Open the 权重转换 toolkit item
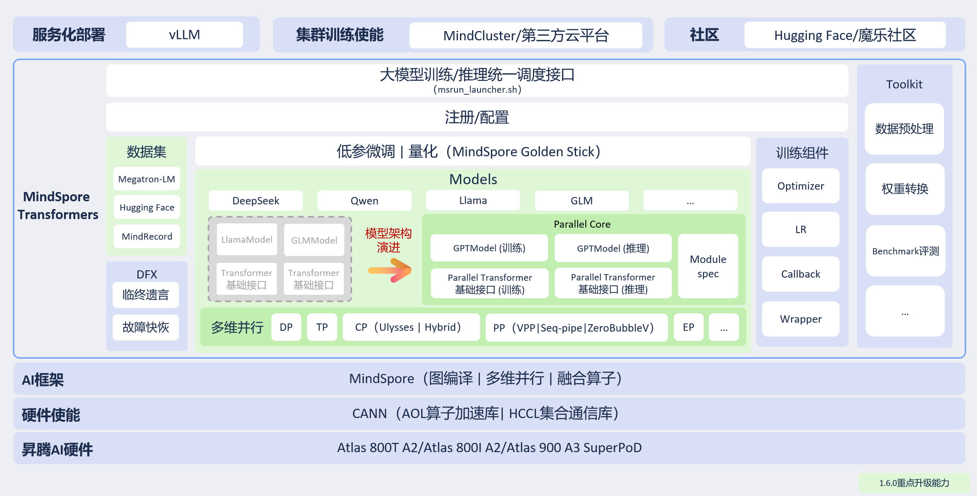The image size is (977, 496). (904, 189)
